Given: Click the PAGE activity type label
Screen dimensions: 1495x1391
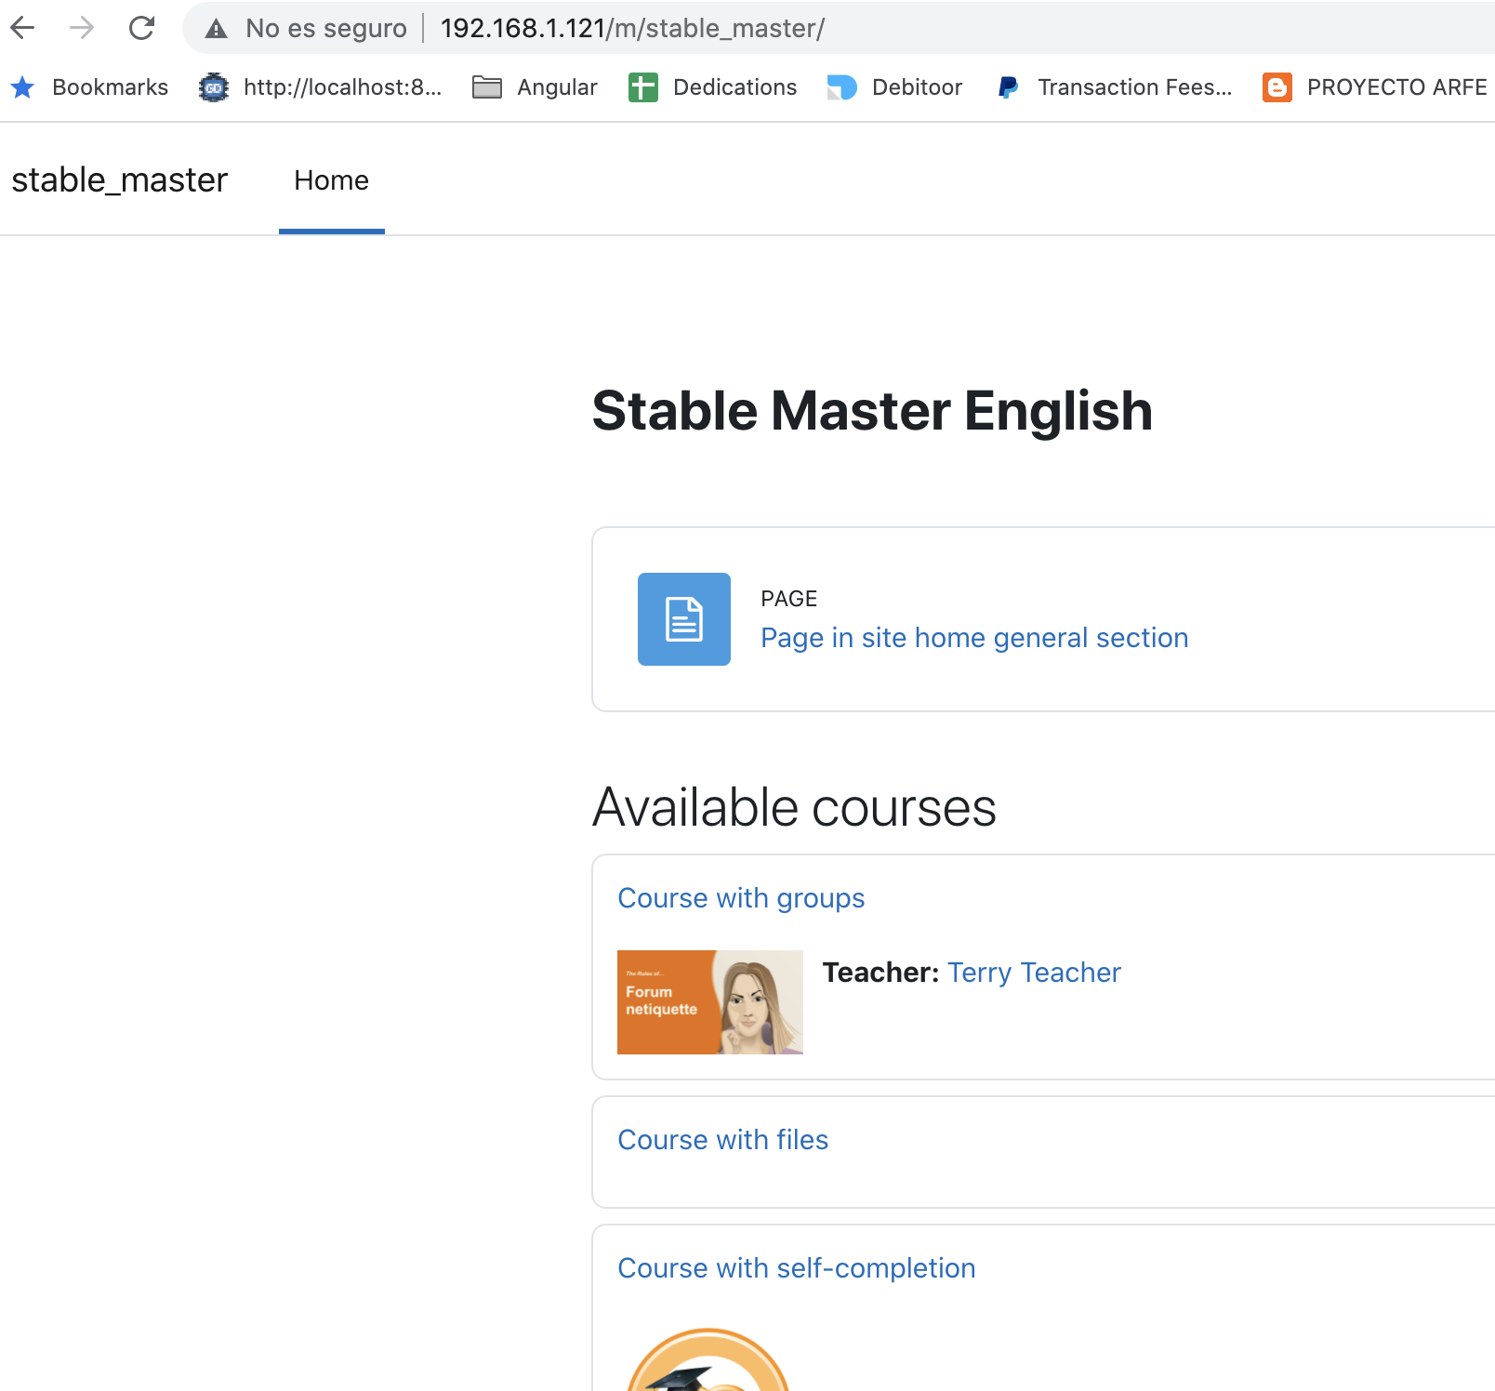Looking at the screenshot, I should pos(789,599).
